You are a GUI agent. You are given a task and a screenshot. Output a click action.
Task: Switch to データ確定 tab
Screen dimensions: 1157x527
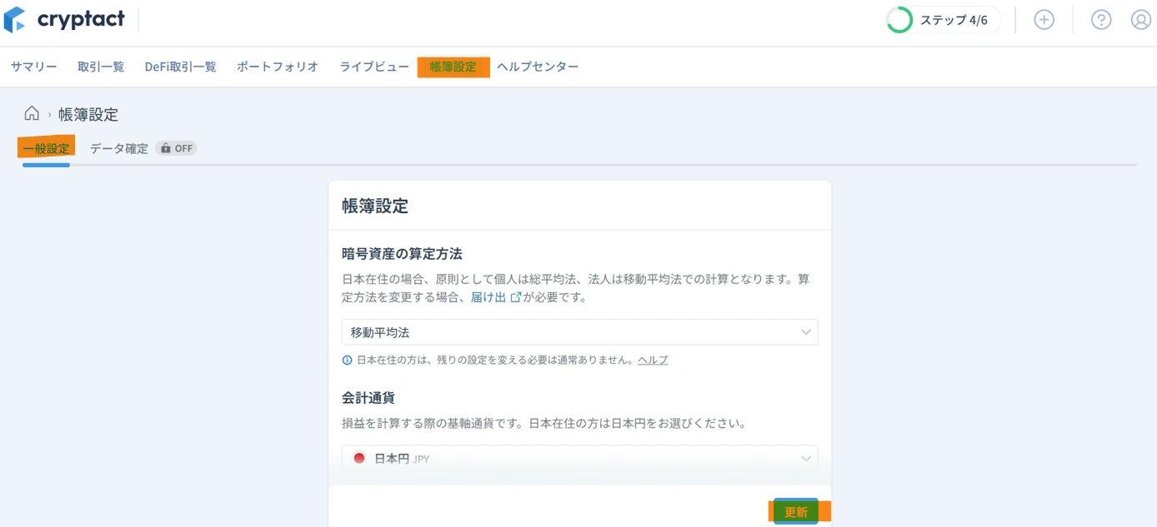point(119,148)
